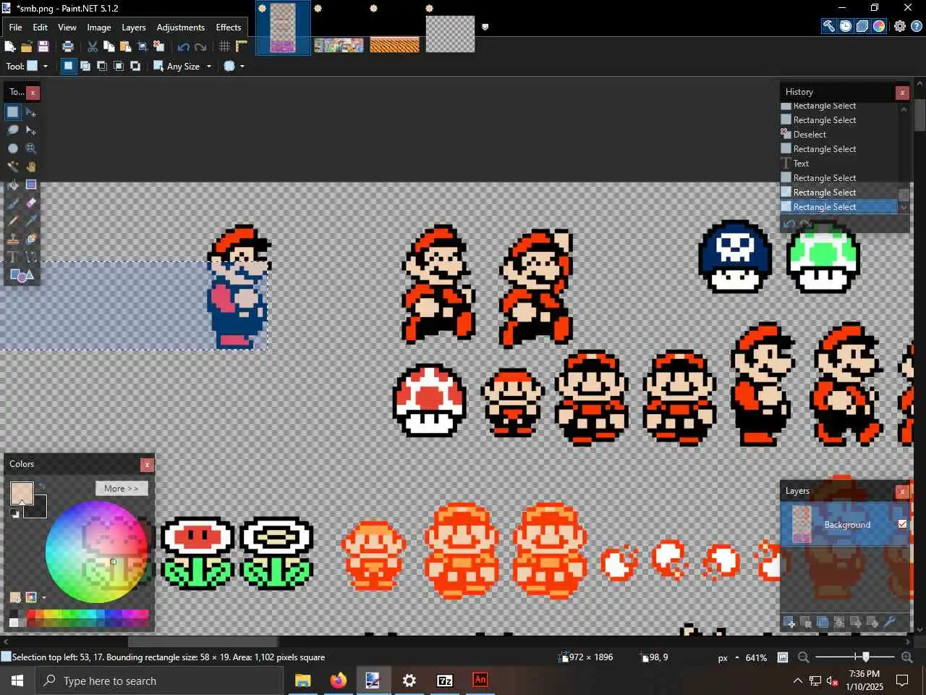Viewport: 926px width, 695px height.
Task: Uncheck Background layer visibility checkbox
Action: (x=902, y=524)
